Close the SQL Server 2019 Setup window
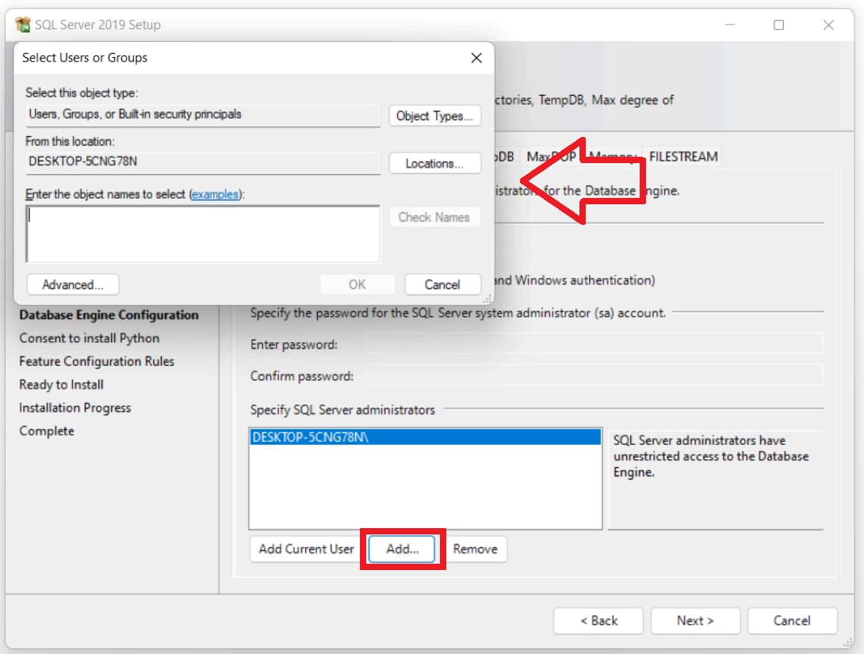This screenshot has height=654, width=864. click(828, 25)
